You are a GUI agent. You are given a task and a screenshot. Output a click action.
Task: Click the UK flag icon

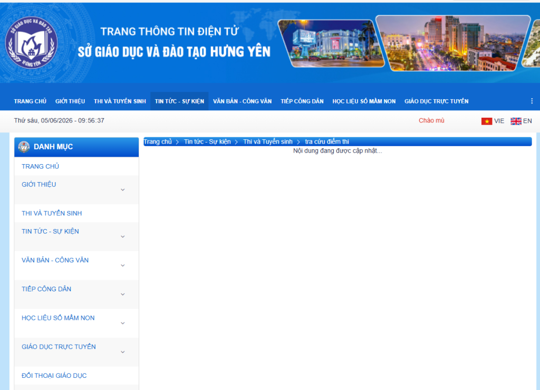point(516,121)
